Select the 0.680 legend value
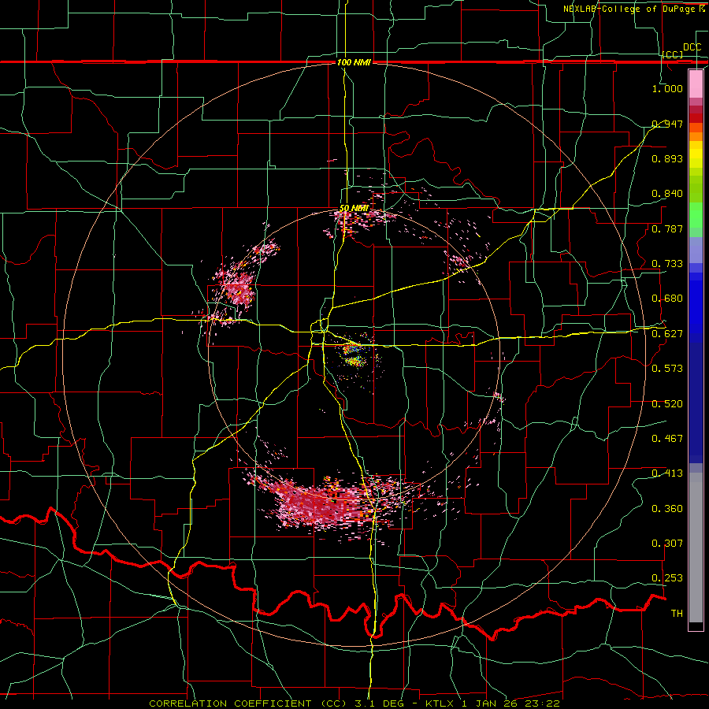This screenshot has height=709, width=709. pyautogui.click(x=667, y=299)
